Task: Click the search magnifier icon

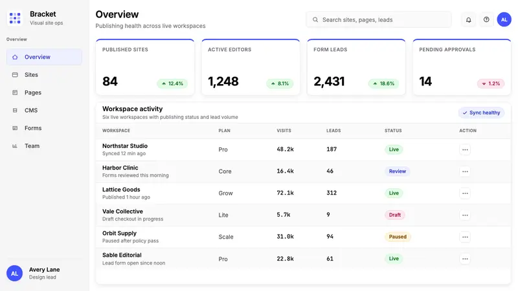Action: [x=315, y=20]
